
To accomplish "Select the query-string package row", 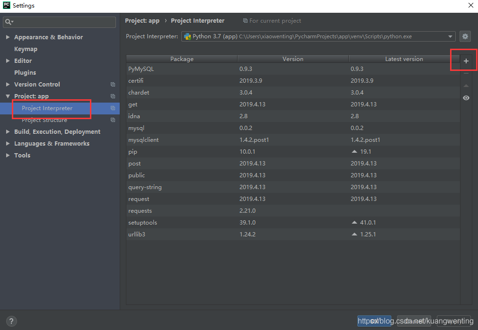I will [293, 187].
